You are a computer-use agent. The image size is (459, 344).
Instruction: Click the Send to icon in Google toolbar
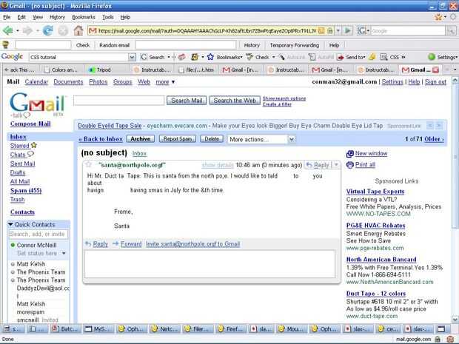[341, 58]
